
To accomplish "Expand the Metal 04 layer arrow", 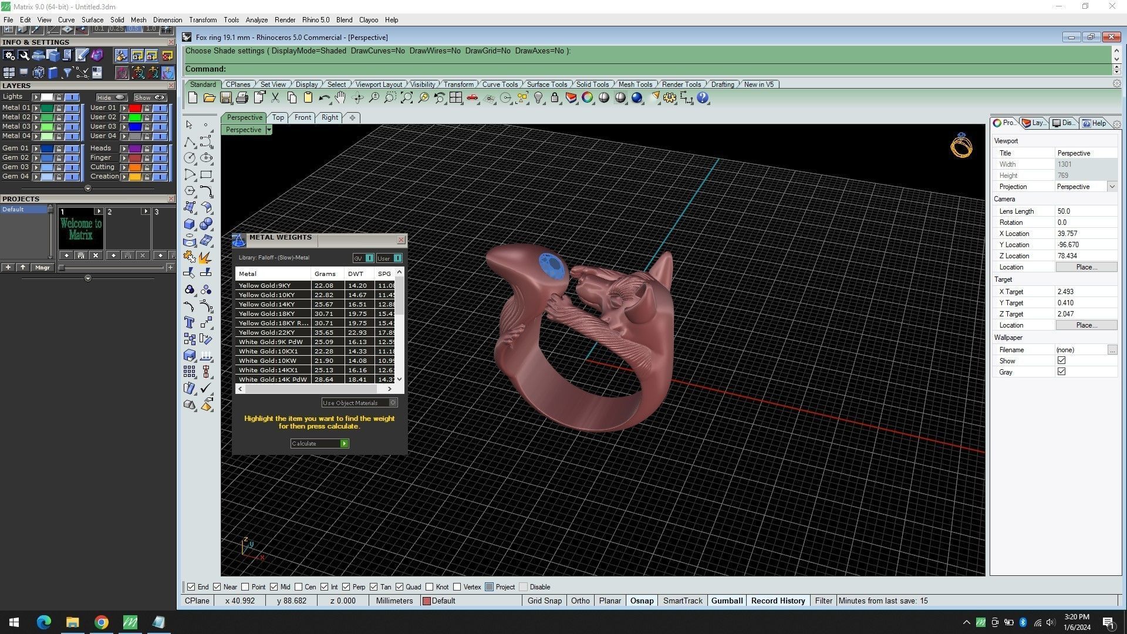I will click(36, 136).
